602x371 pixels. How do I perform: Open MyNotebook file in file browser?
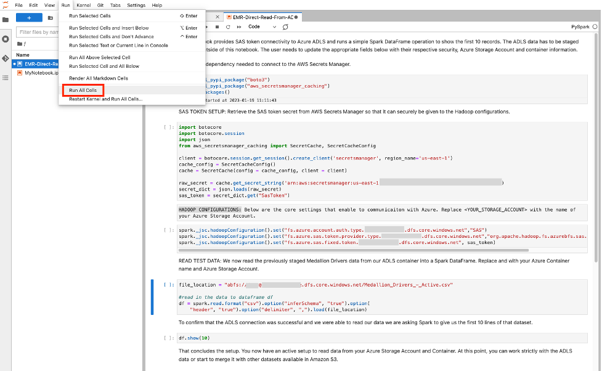(x=41, y=73)
